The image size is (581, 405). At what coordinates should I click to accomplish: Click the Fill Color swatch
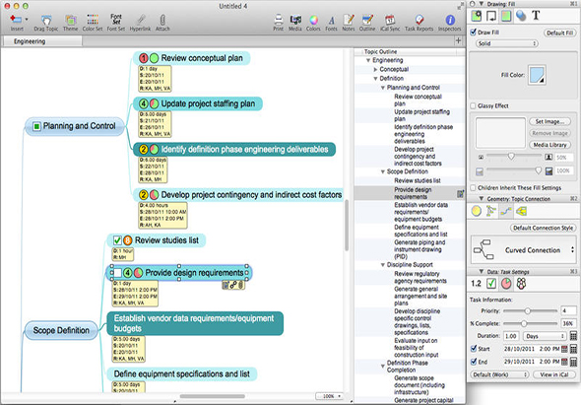point(537,75)
